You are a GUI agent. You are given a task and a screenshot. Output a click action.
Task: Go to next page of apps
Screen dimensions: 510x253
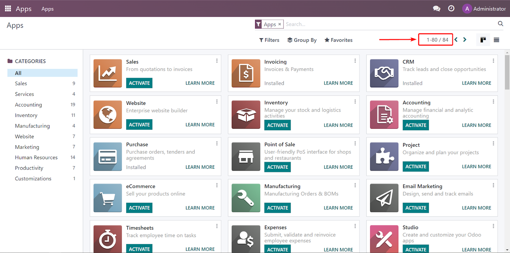pyautogui.click(x=465, y=40)
